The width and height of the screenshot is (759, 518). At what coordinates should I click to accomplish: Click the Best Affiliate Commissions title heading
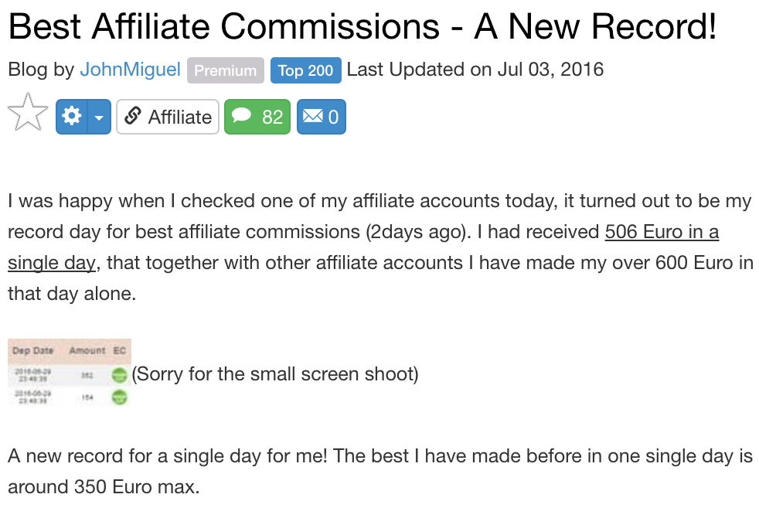(362, 26)
